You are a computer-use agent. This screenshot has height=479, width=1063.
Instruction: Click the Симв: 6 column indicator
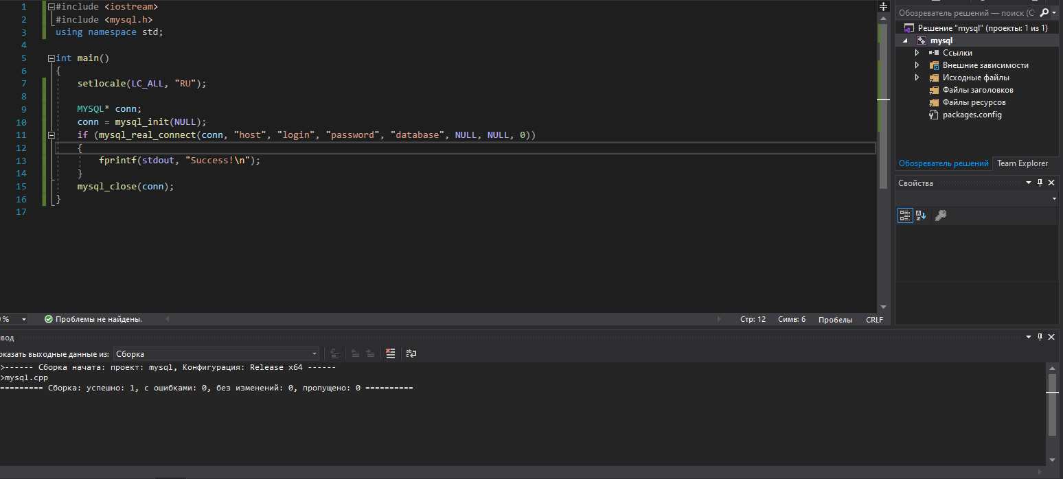point(792,320)
